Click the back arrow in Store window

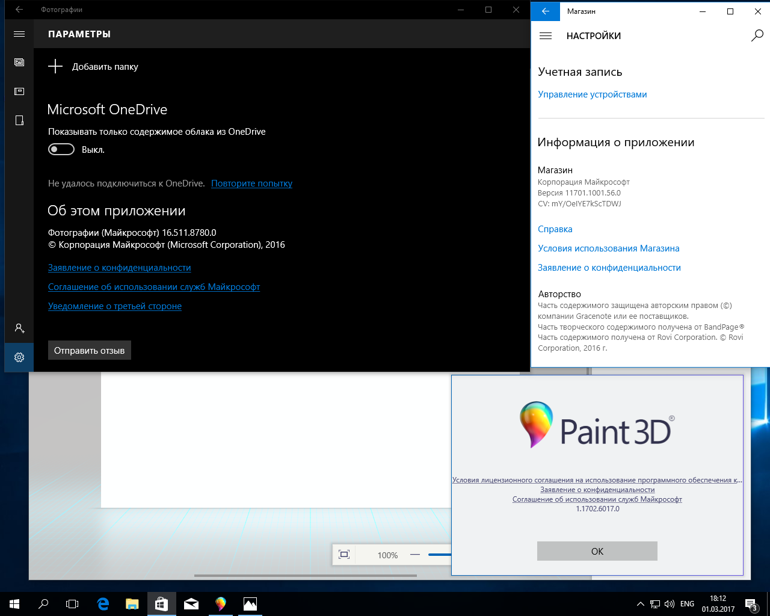coord(546,11)
